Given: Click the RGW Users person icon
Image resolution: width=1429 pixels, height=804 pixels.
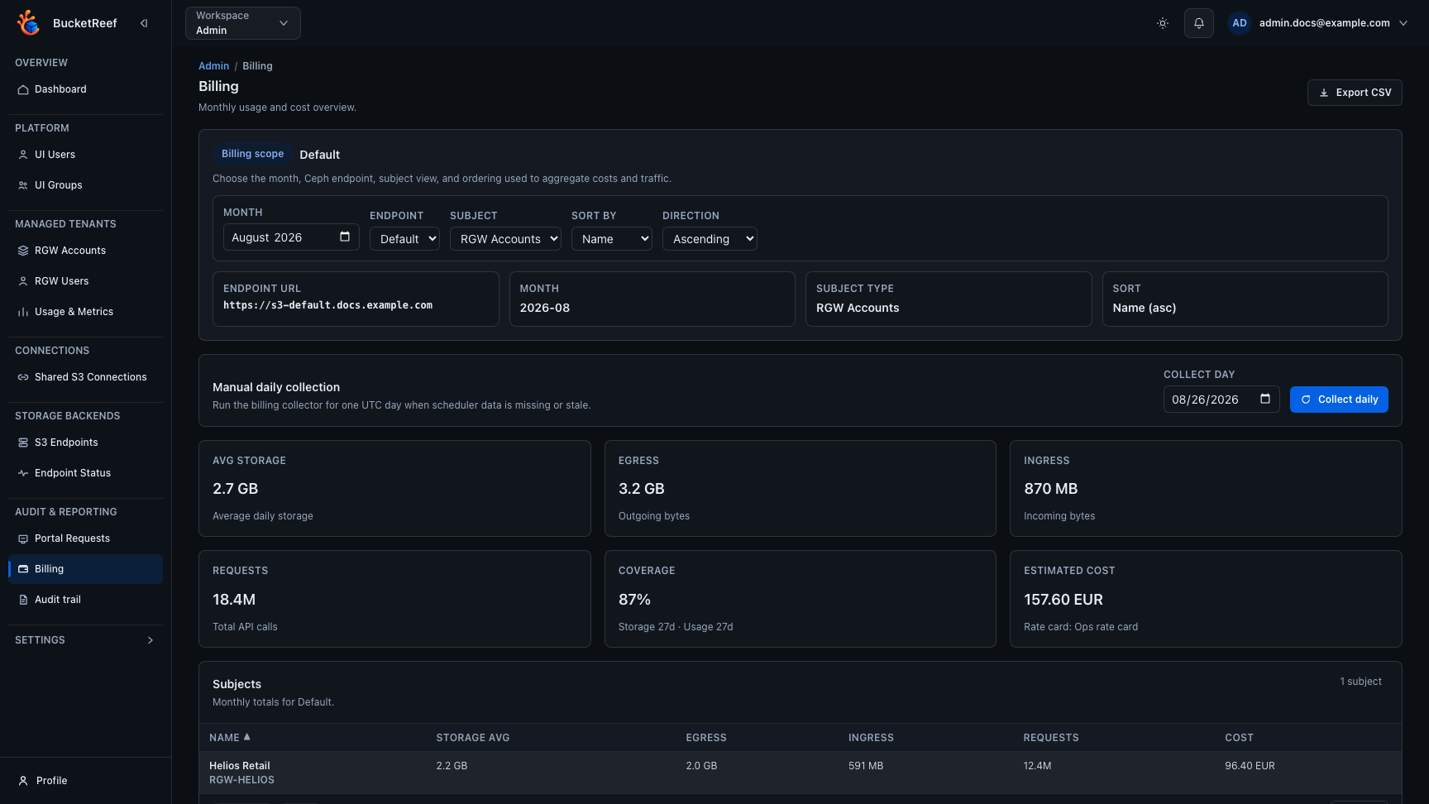Looking at the screenshot, I should [x=23, y=281].
